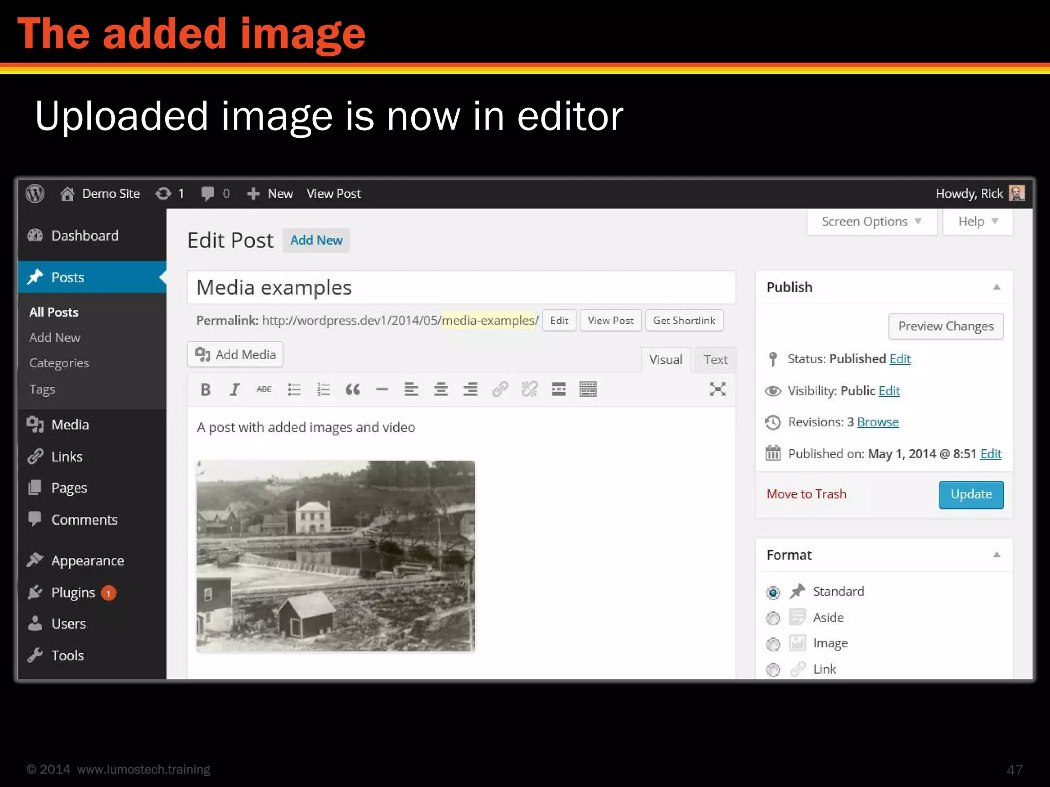Align text left
This screenshot has height=787, width=1050.
coord(411,389)
